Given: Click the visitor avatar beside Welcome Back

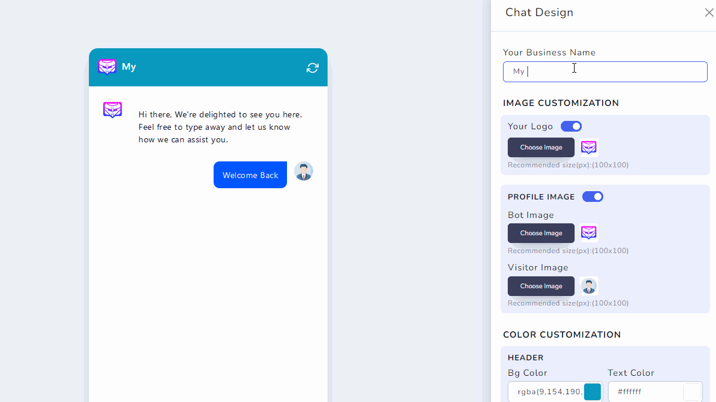Looking at the screenshot, I should click(x=304, y=172).
